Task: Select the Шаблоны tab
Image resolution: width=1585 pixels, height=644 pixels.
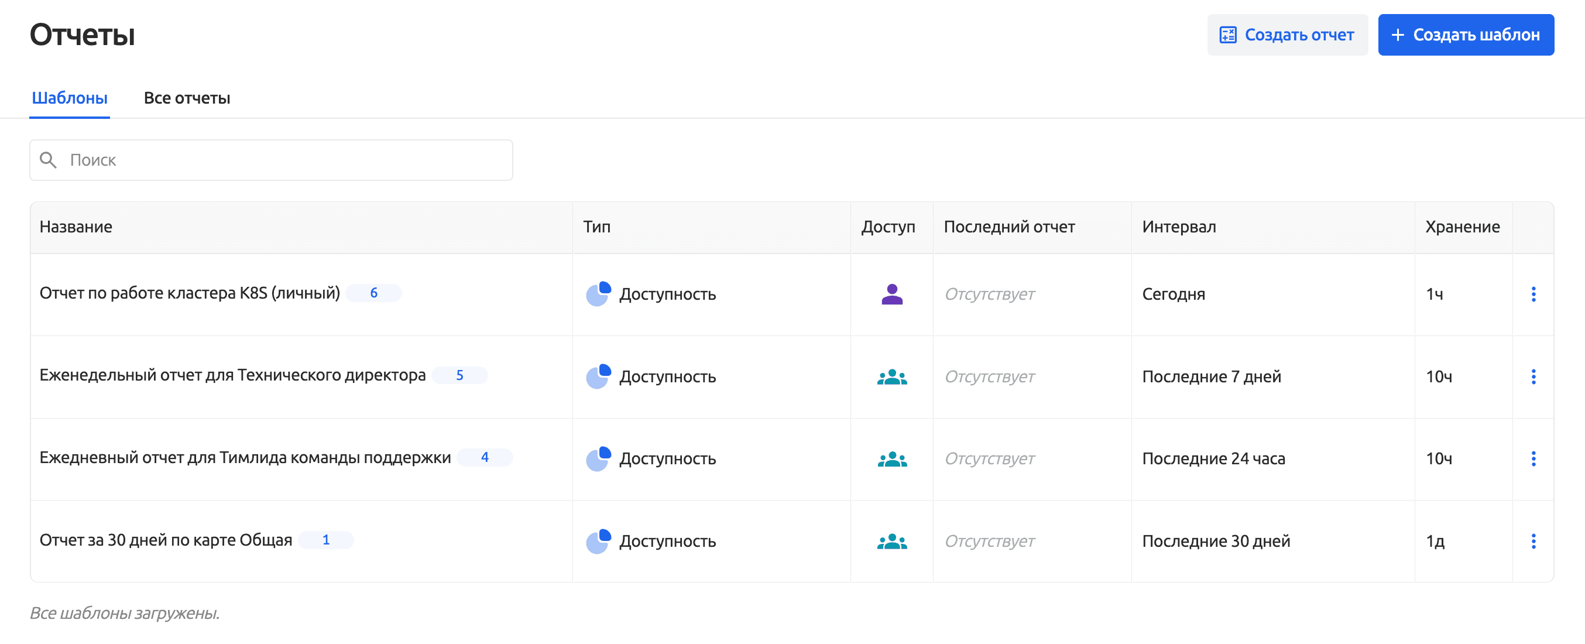Action: [x=70, y=98]
